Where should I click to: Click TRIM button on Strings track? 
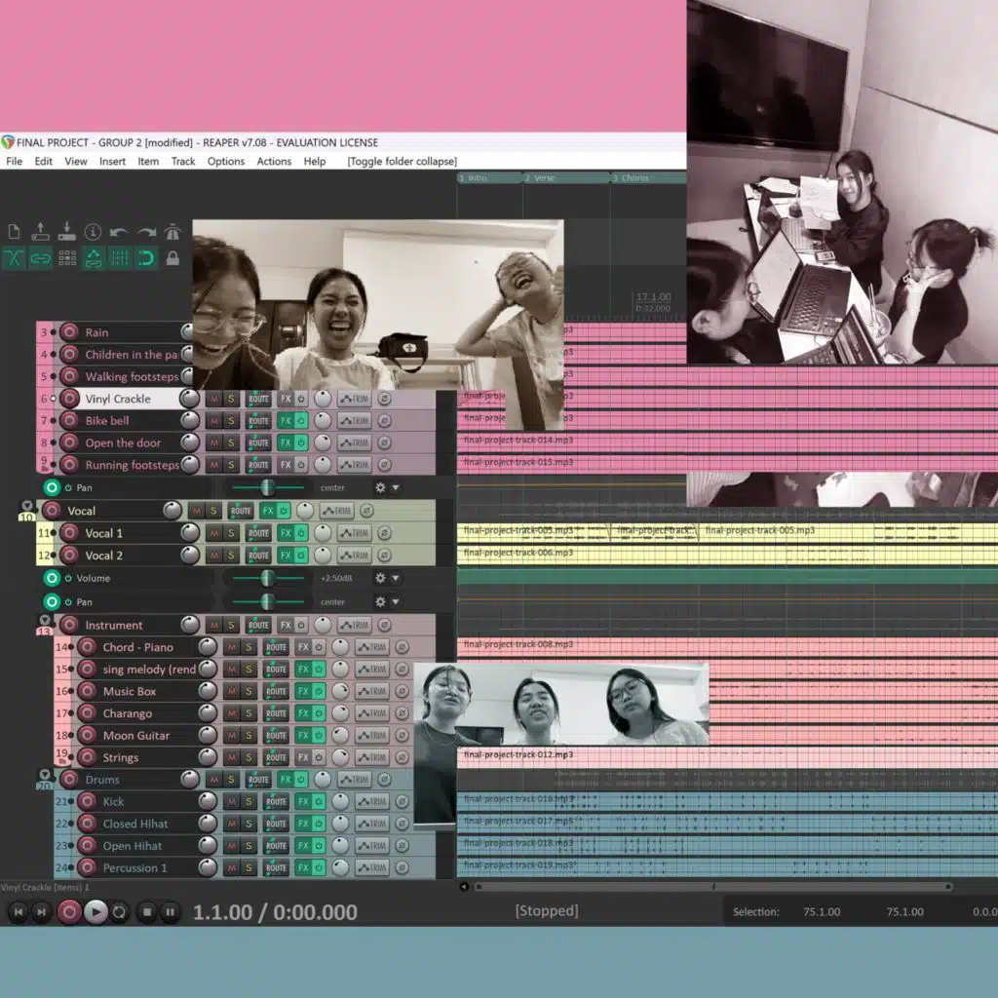pos(371,758)
